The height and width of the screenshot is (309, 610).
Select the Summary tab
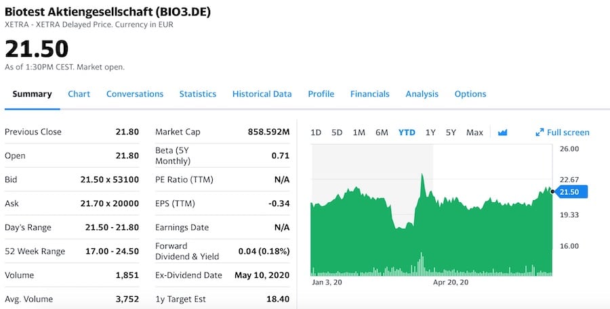(x=32, y=94)
